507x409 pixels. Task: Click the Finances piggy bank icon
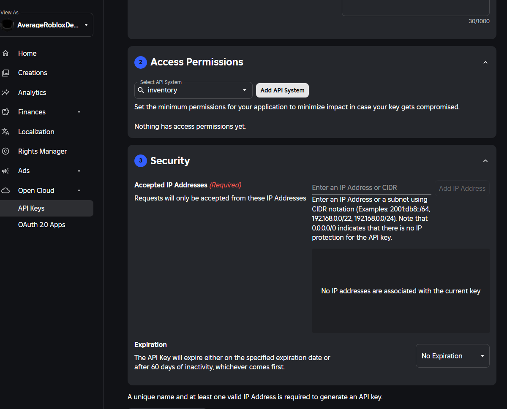point(5,112)
